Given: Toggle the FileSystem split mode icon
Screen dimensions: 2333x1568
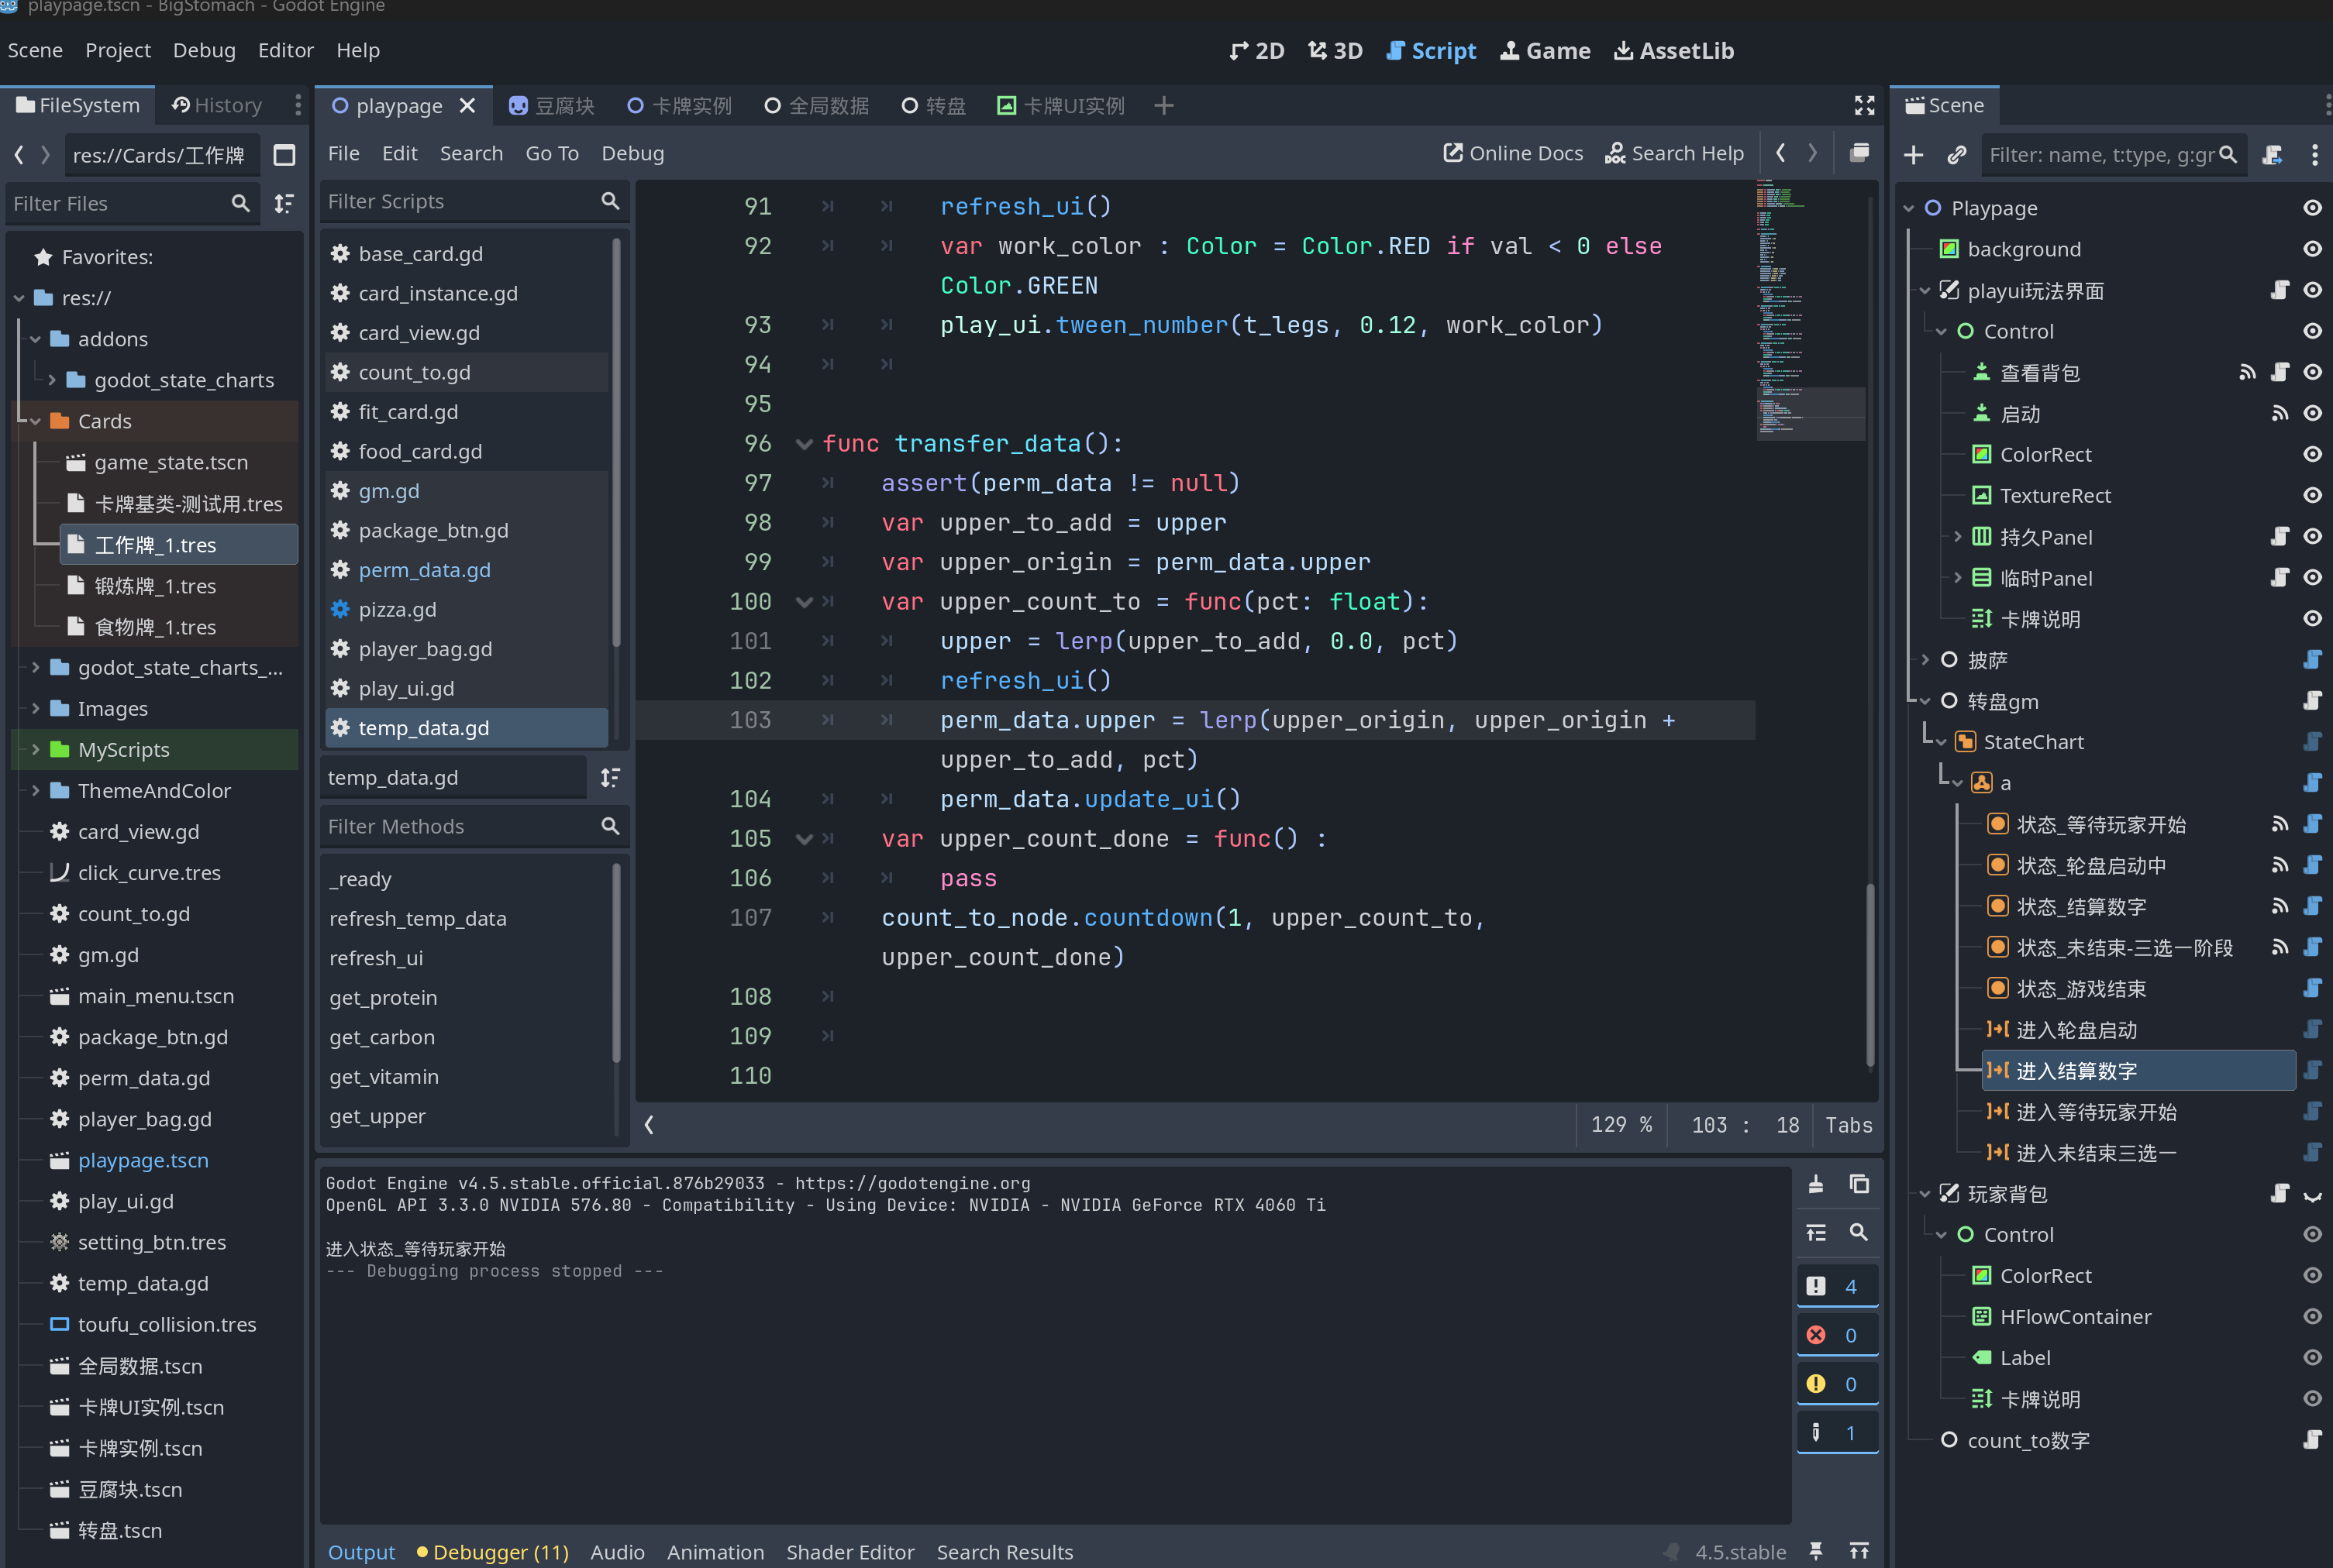Looking at the screenshot, I should click(284, 155).
